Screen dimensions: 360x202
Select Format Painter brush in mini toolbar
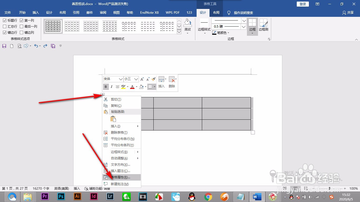[x=154, y=79]
